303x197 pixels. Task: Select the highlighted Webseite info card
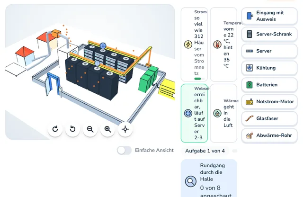[194, 113]
